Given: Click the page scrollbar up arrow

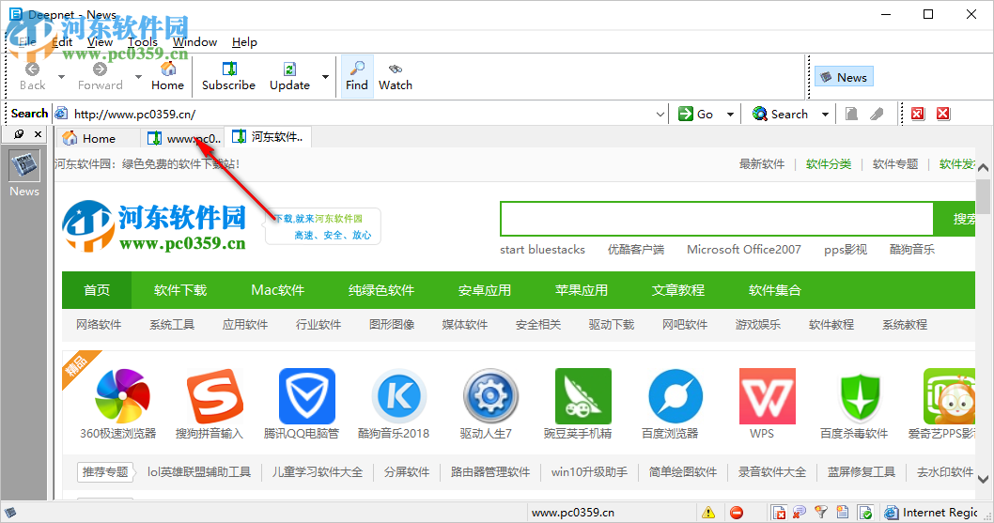Looking at the screenshot, I should coord(984,168).
